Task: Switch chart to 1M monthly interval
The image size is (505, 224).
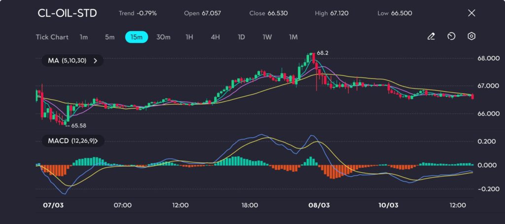Action: pos(293,37)
